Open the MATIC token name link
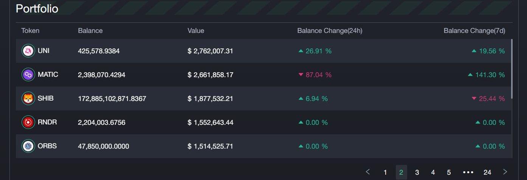527x180 pixels. [48, 74]
